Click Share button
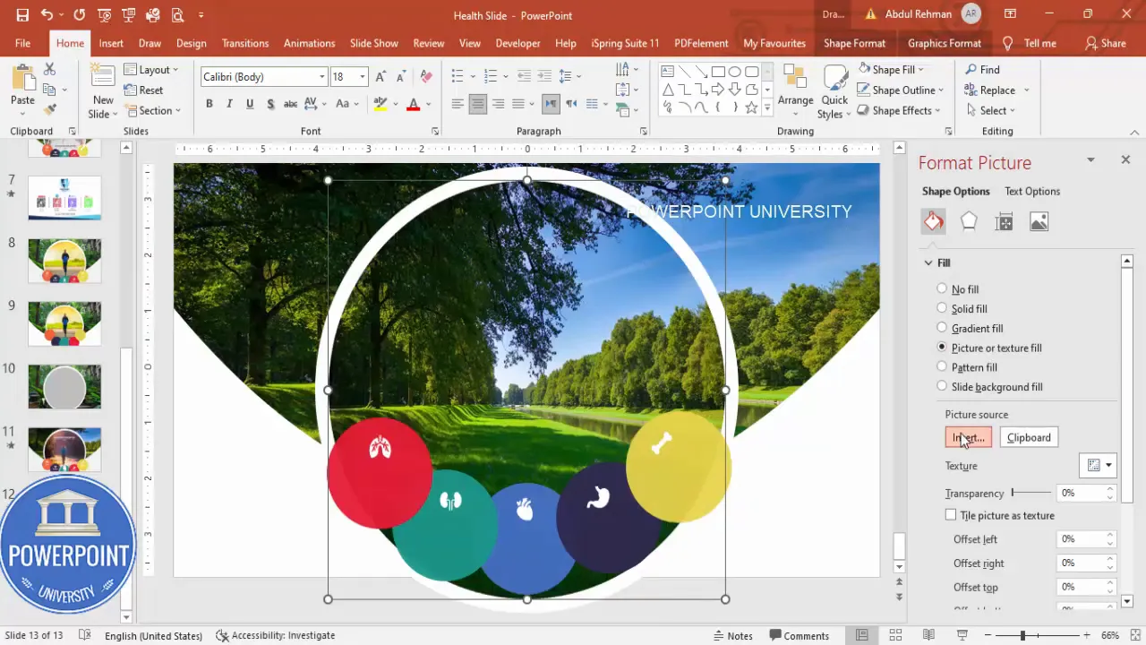Screen dimensions: 1146x645 coord(1106,43)
